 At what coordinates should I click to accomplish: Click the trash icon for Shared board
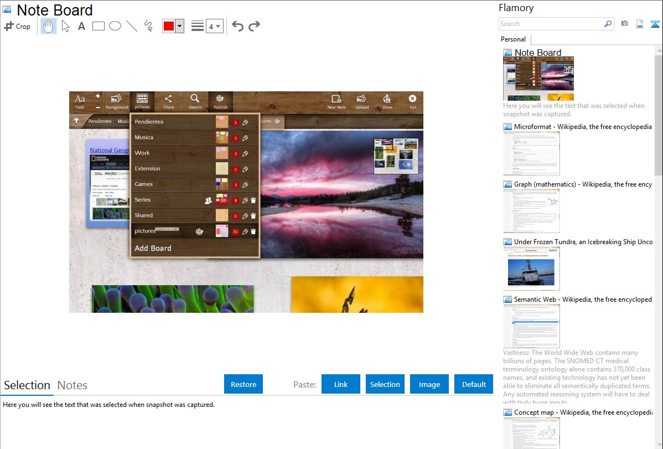coord(253,216)
